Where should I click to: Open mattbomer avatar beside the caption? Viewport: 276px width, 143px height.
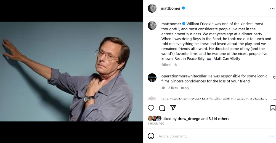(152, 25)
